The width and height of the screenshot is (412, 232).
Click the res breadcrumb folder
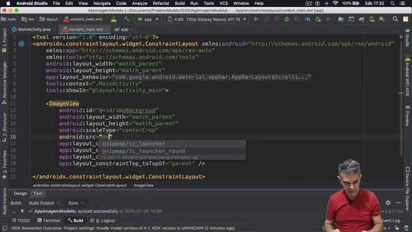coord(28,19)
